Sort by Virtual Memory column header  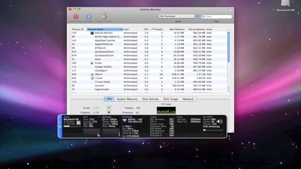[x=196, y=29]
